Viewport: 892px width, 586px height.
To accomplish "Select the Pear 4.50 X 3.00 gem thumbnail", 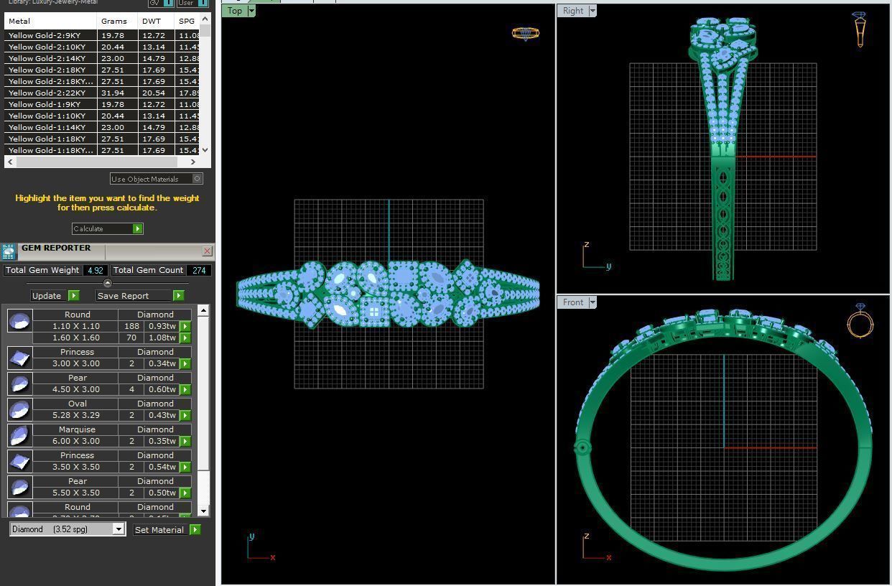I will click(20, 383).
